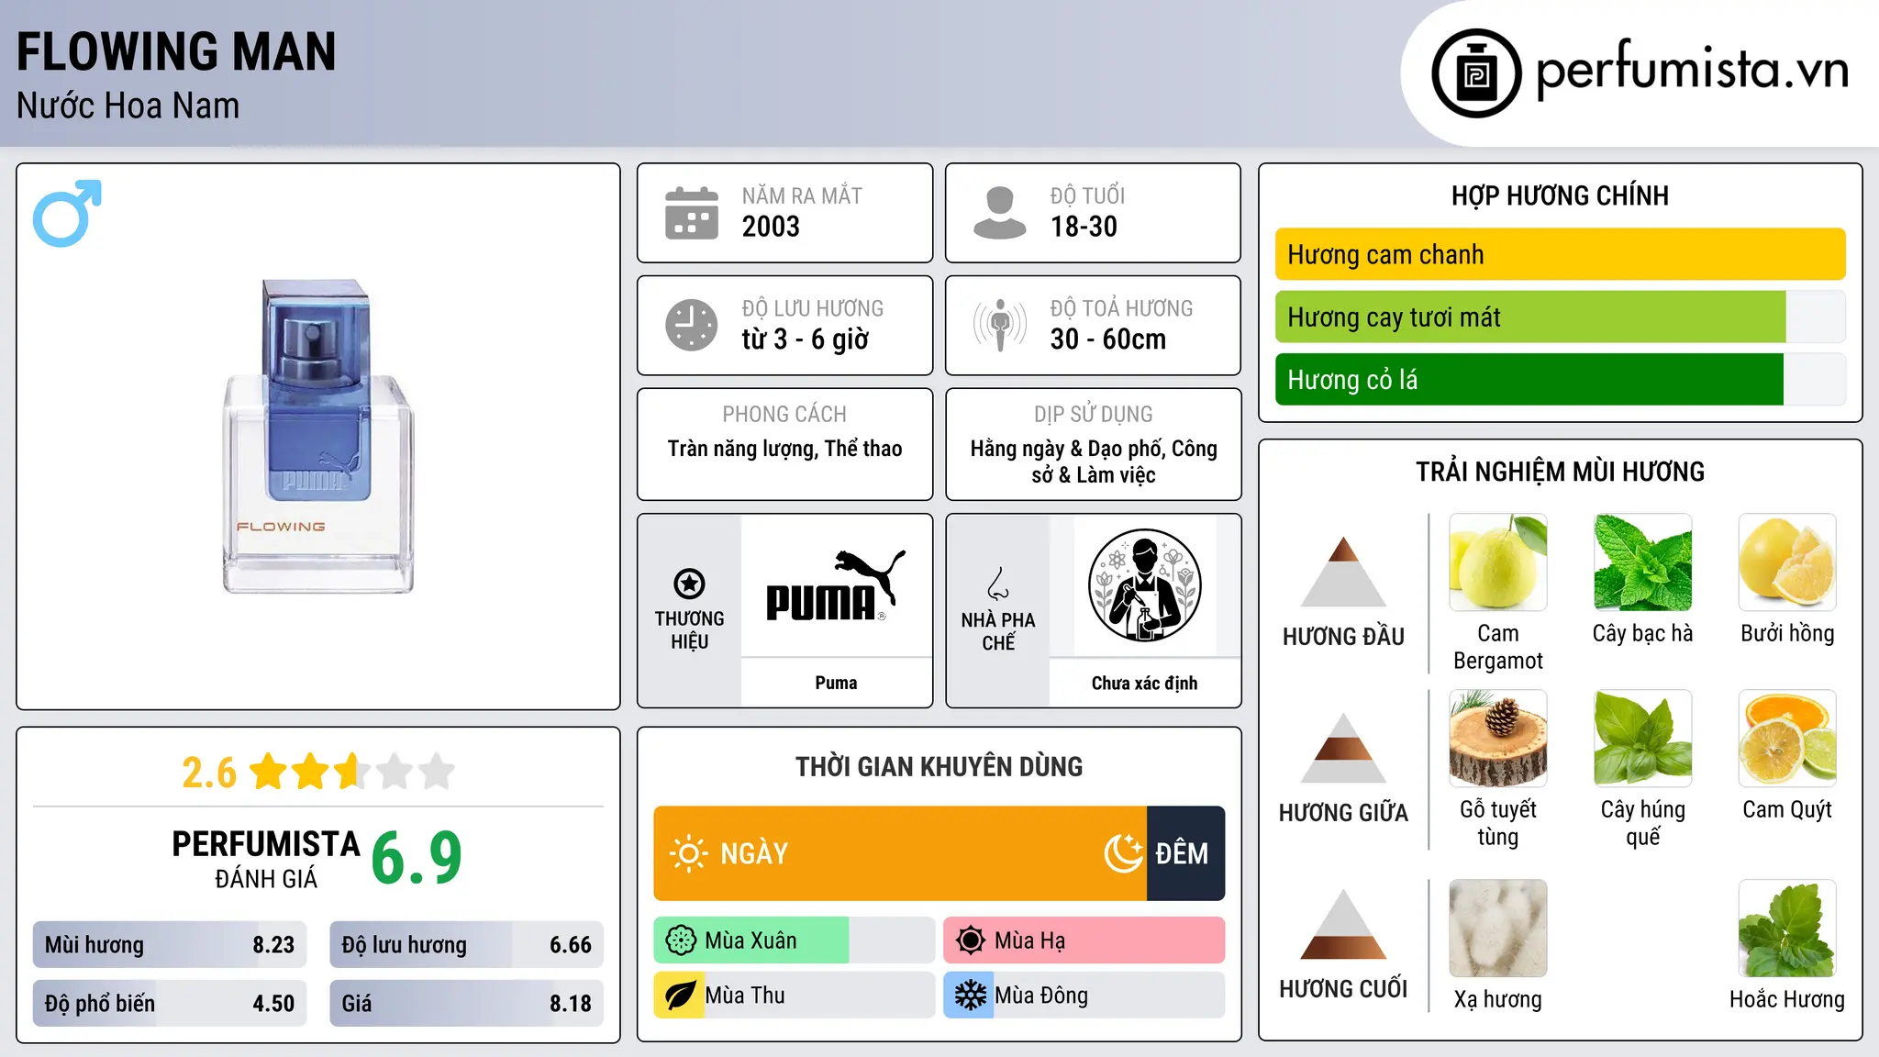This screenshot has height=1057, width=1879.
Task: Click the Xạ hương musk image
Action: coord(1497,929)
